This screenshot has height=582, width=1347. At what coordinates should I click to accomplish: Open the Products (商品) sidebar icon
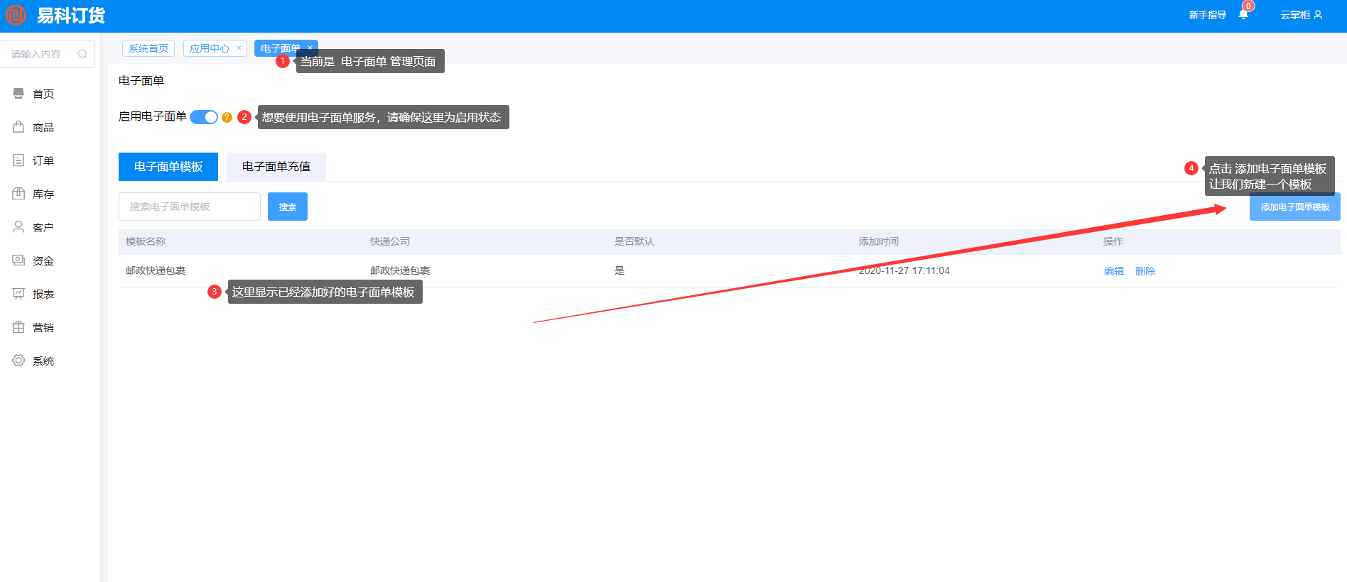click(18, 127)
